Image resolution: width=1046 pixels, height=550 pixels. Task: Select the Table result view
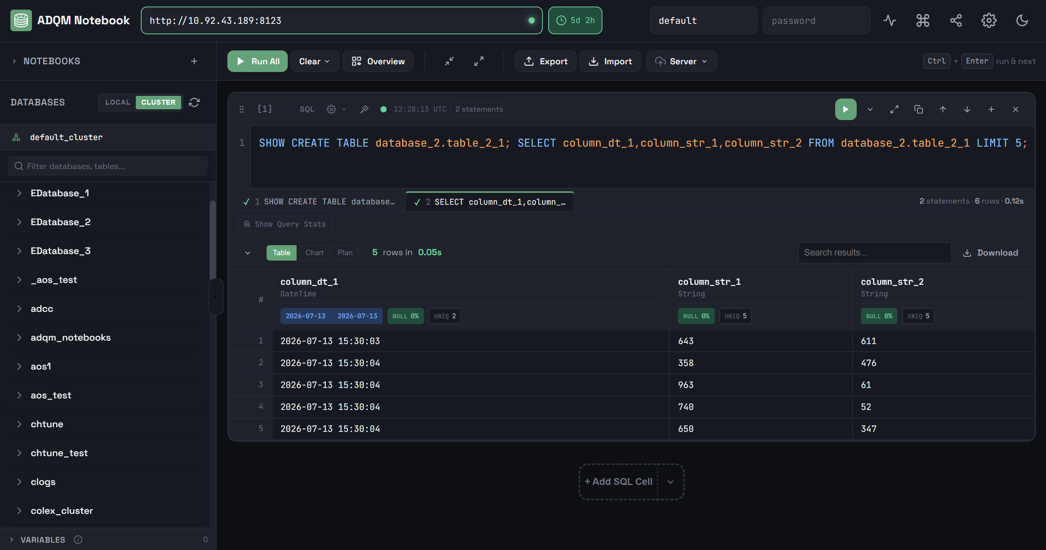(281, 252)
